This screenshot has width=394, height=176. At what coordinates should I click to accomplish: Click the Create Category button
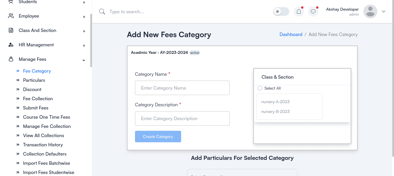(158, 137)
